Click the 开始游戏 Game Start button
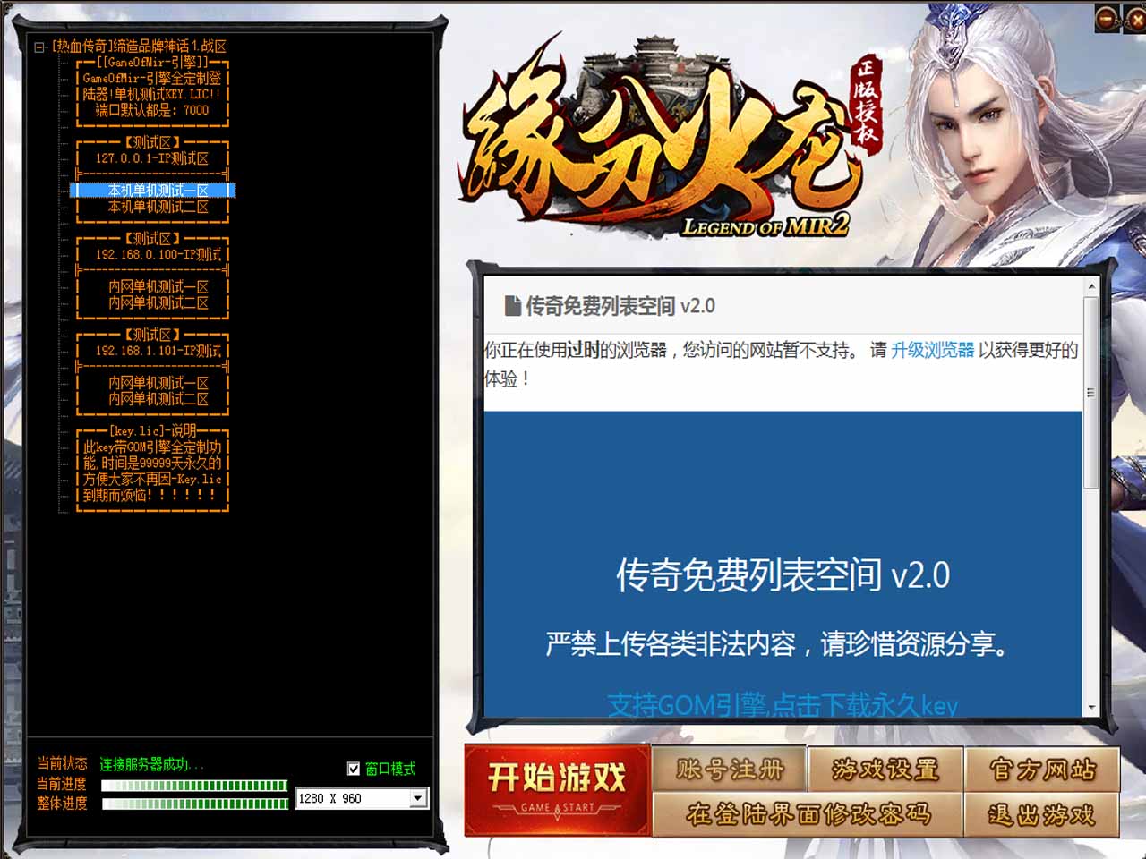1146x859 pixels. coord(557,789)
